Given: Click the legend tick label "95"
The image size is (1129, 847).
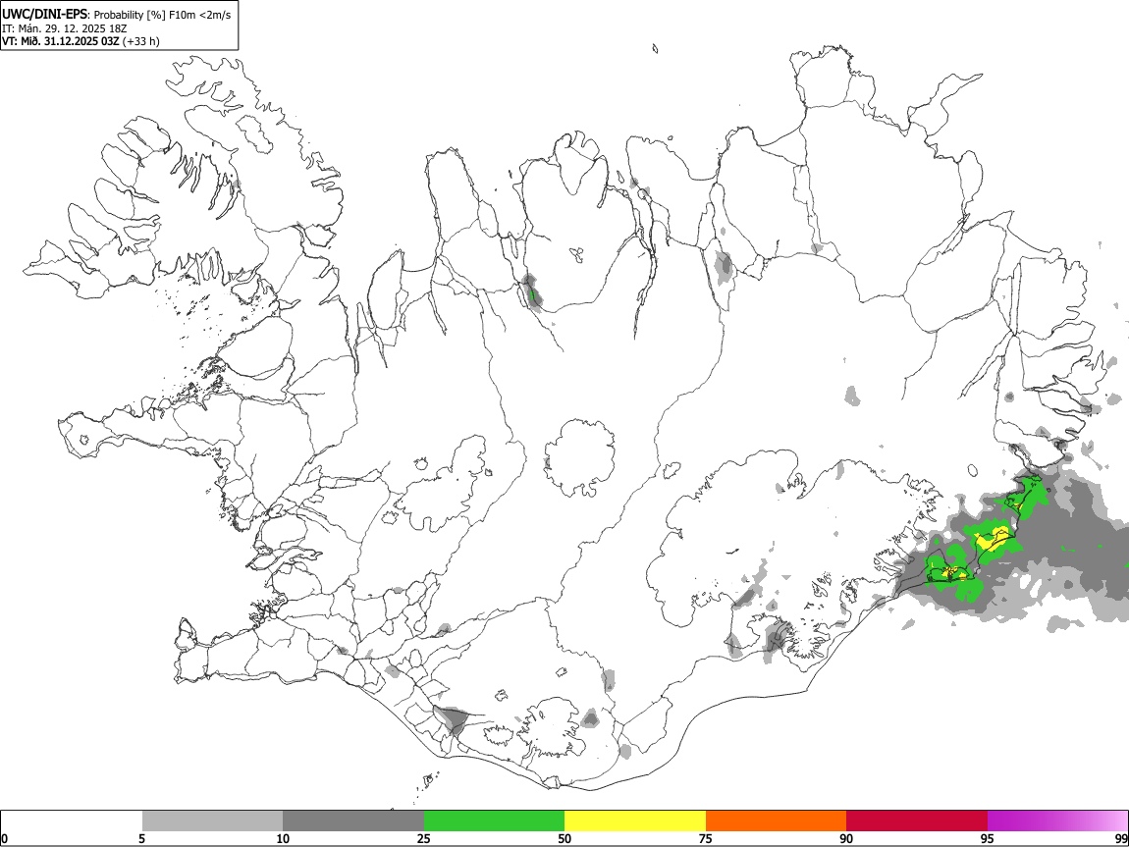Looking at the screenshot, I should tap(988, 838).
